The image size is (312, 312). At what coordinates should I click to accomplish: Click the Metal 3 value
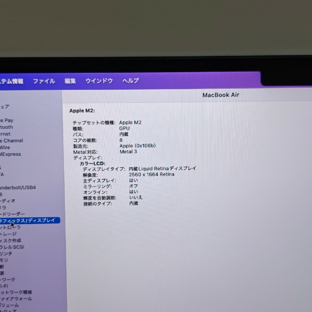(x=128, y=152)
